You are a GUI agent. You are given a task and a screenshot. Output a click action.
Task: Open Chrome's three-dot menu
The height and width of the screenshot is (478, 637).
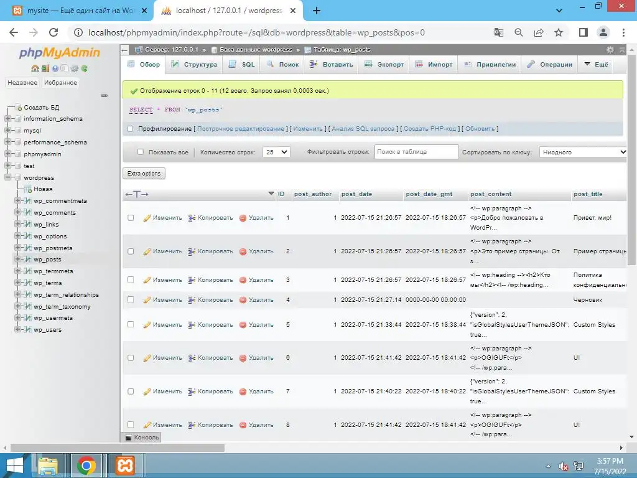[623, 32]
